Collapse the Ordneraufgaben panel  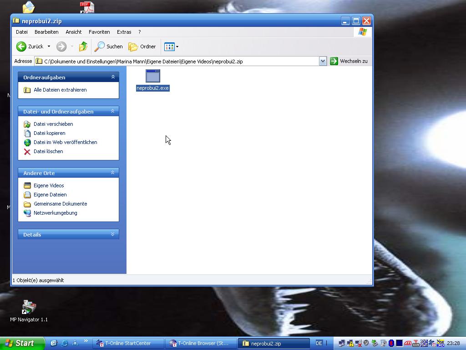(x=113, y=77)
